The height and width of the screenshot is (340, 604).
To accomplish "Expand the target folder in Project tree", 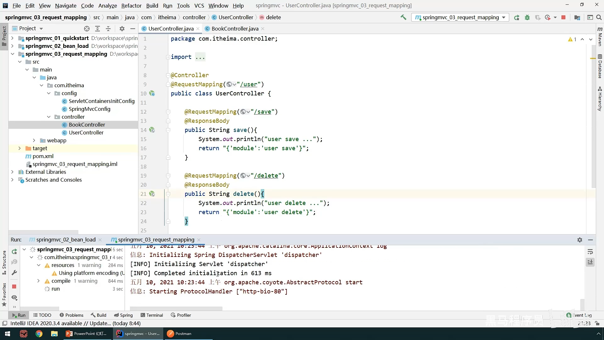I will [x=20, y=148].
